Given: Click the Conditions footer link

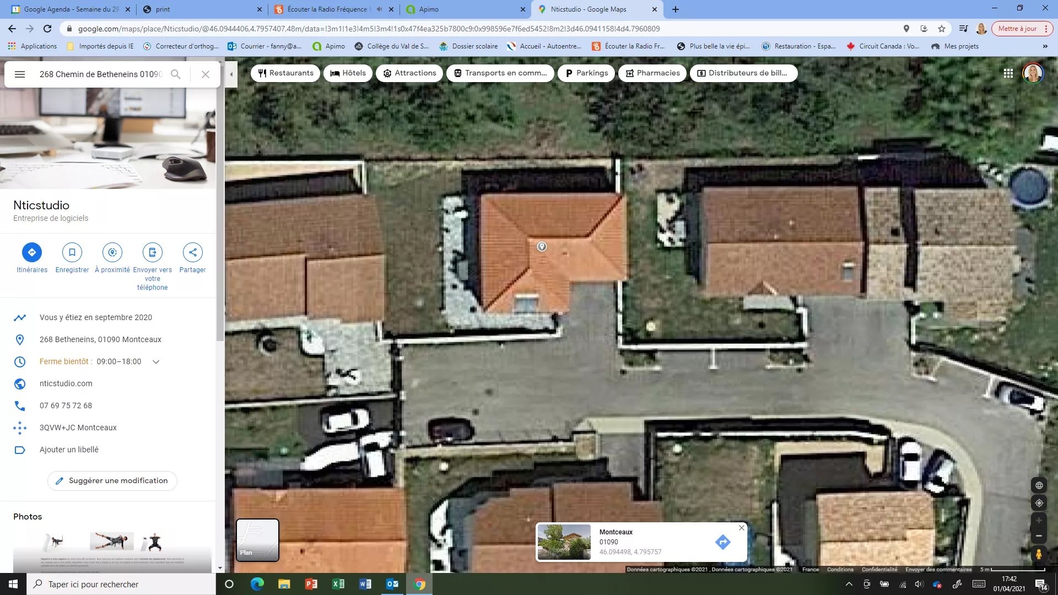Looking at the screenshot, I should pos(840,570).
